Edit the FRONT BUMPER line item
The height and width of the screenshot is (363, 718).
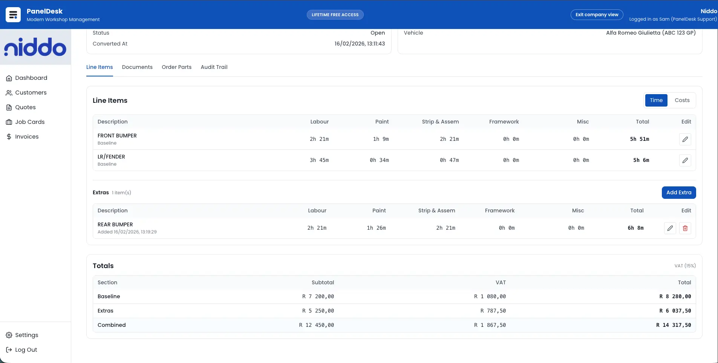(685, 139)
